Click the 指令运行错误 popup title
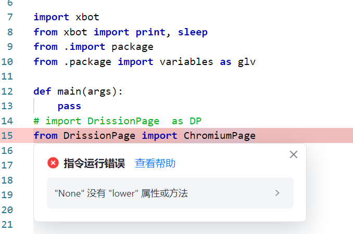The width and height of the screenshot is (353, 234). pos(94,163)
